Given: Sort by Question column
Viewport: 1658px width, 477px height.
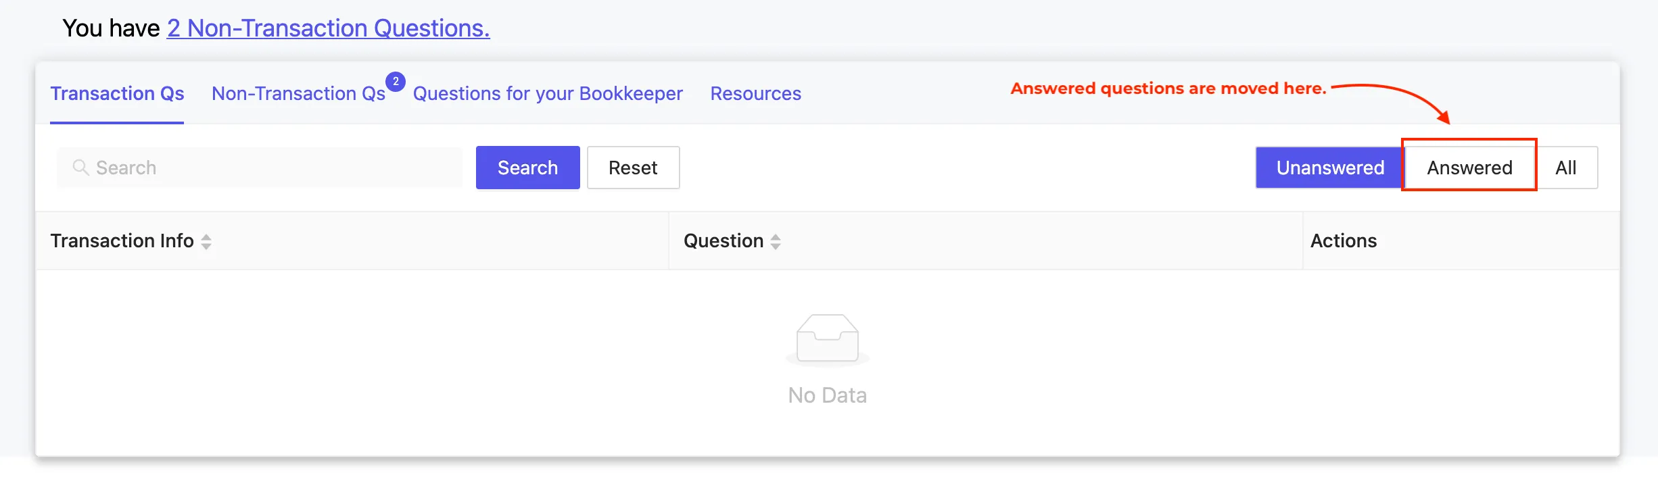Looking at the screenshot, I should pos(776,241).
